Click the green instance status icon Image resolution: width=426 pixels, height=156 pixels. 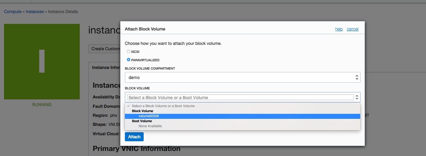pos(42,61)
